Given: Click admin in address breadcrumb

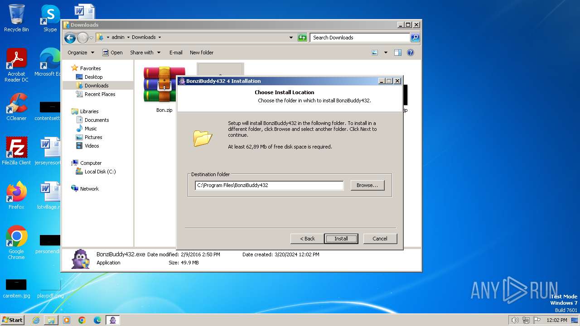Looking at the screenshot, I should click(118, 38).
